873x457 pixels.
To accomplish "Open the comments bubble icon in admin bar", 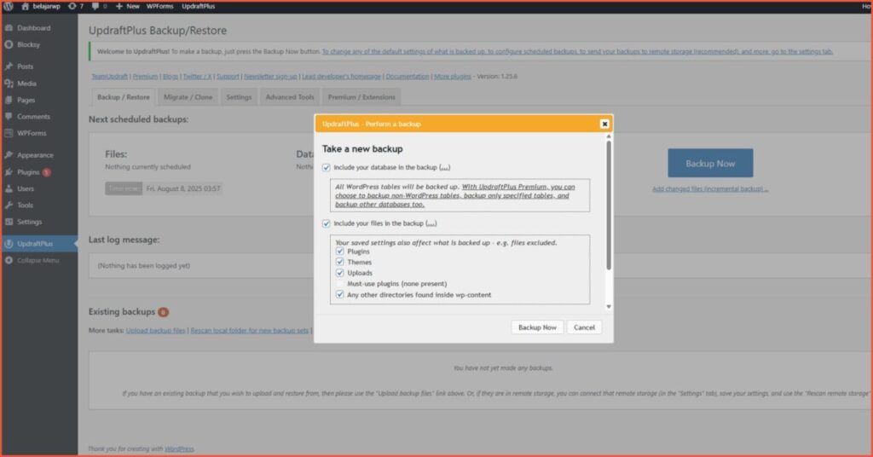I will coord(95,6).
